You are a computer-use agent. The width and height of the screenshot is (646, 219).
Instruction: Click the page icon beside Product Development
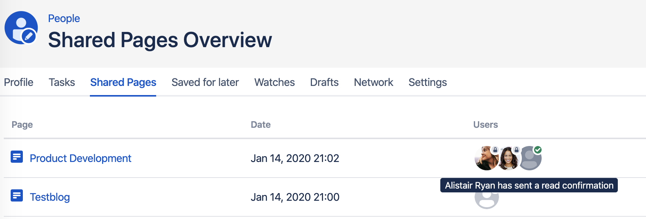pos(17,157)
